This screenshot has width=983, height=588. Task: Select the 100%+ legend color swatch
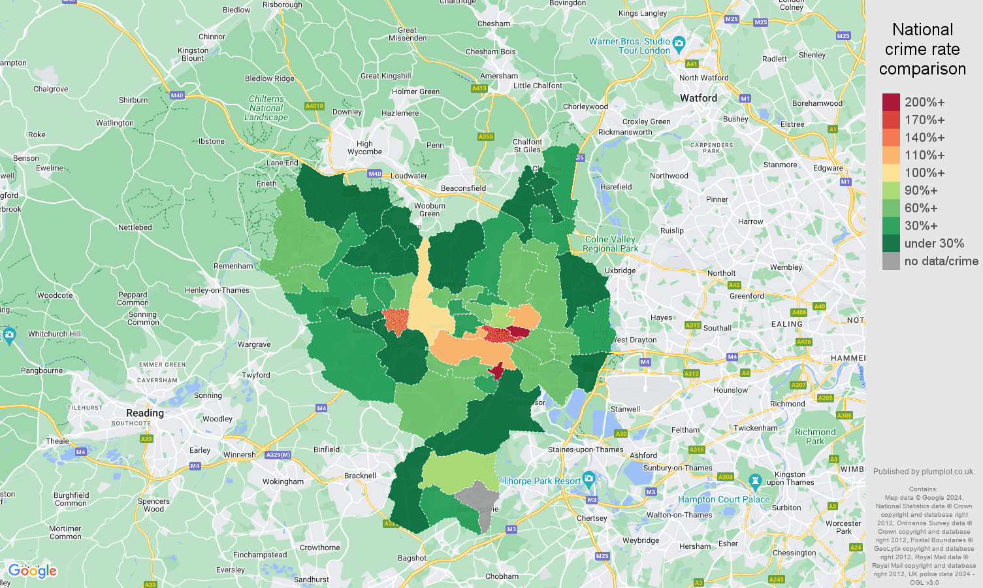(891, 172)
